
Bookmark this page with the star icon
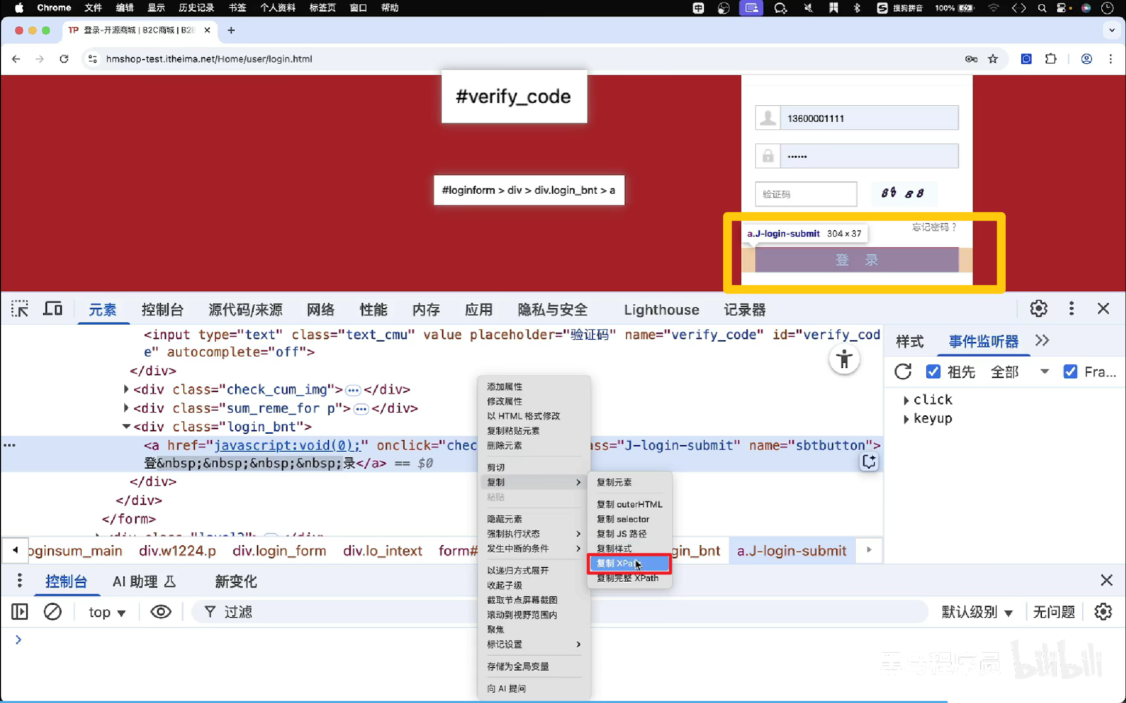[x=993, y=59]
